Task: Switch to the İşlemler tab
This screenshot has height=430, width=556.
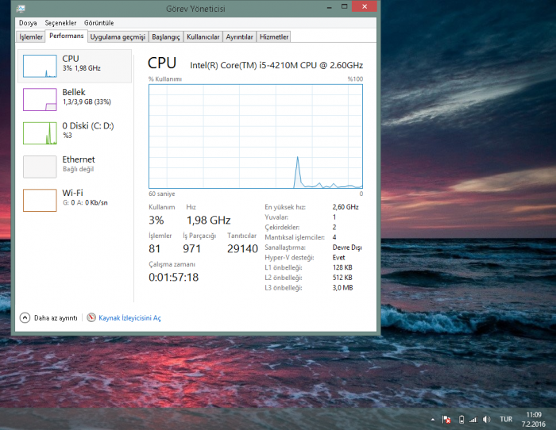Action: [31, 36]
